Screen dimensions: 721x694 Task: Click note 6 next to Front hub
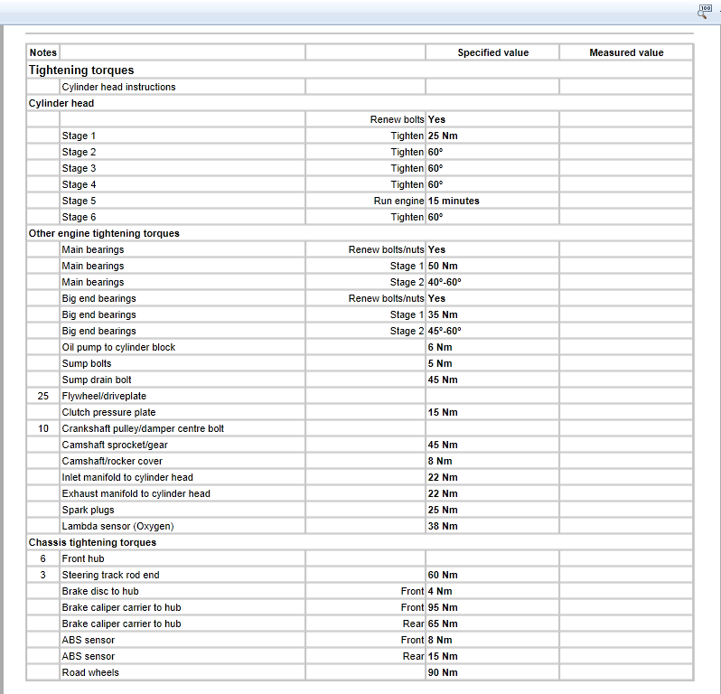pyautogui.click(x=42, y=558)
